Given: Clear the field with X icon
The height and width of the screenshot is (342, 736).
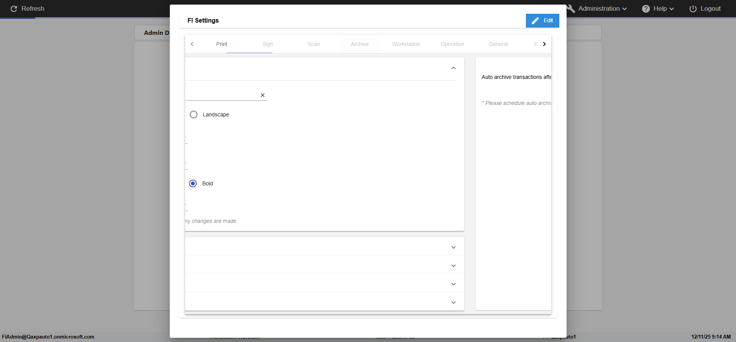Looking at the screenshot, I should point(263,95).
